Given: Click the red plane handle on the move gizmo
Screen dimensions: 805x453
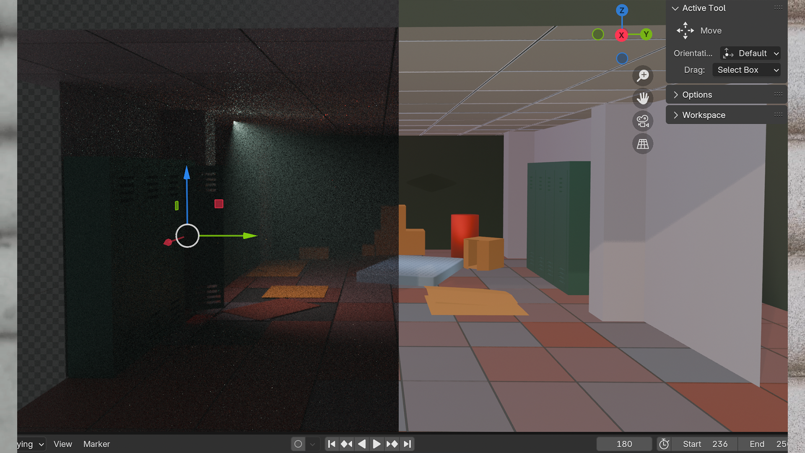Looking at the screenshot, I should point(219,204).
